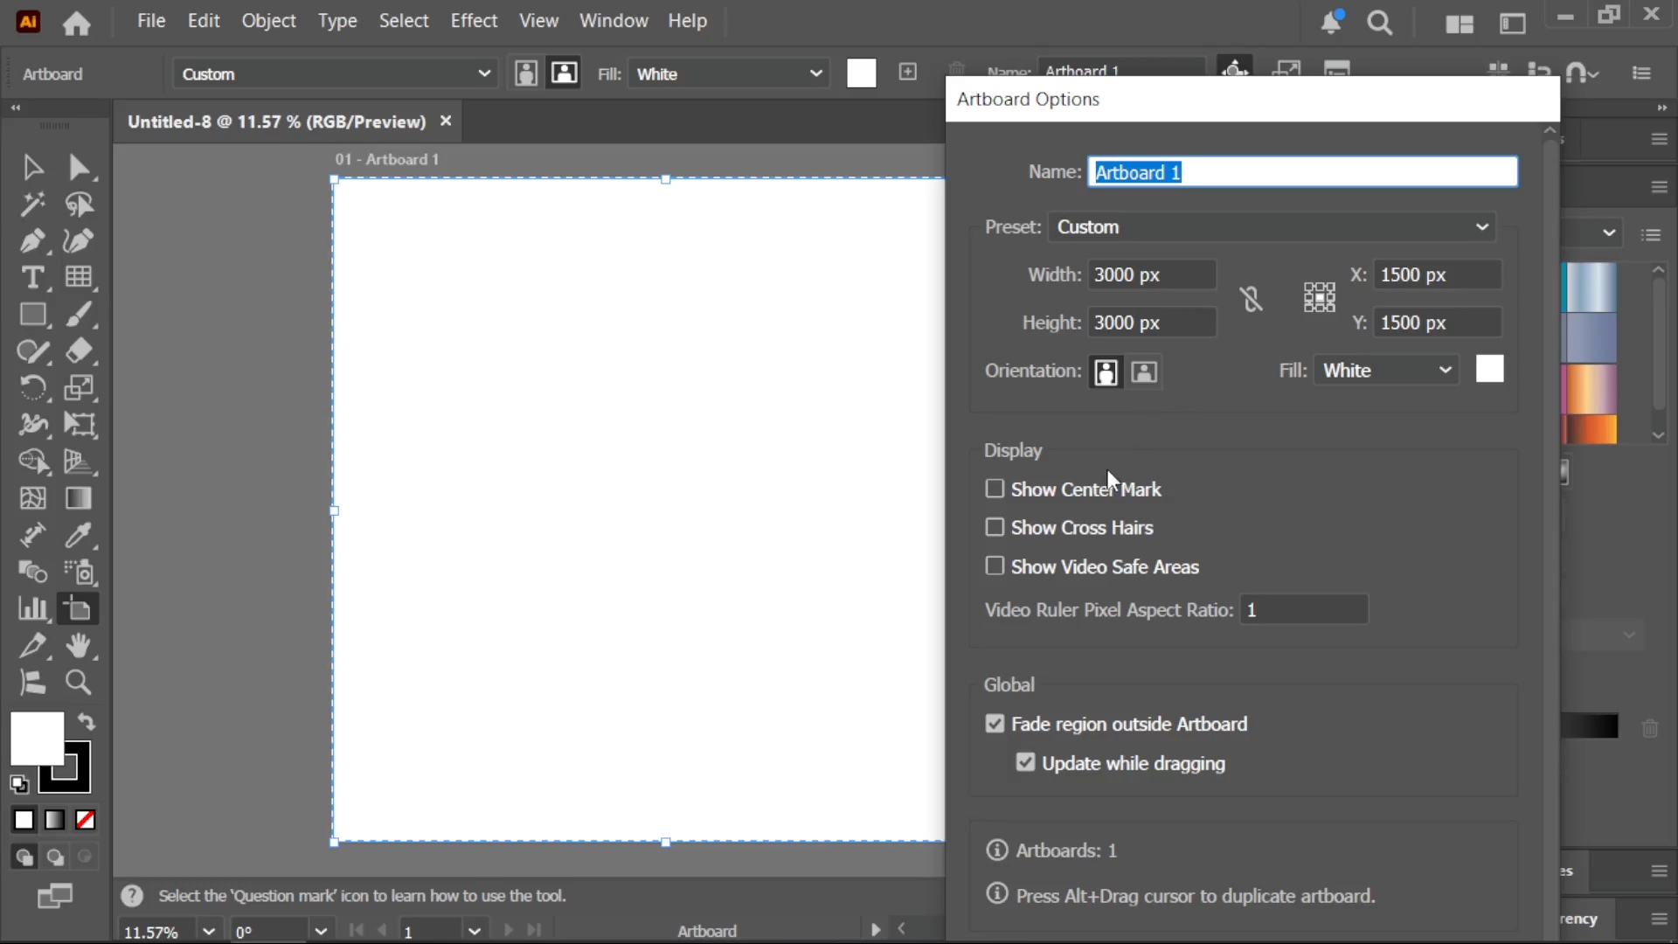Click the new artboard button in control bar

click(908, 72)
